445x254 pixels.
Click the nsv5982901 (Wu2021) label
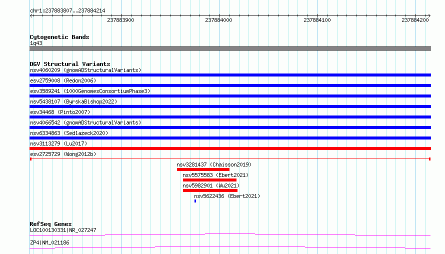(x=211, y=185)
